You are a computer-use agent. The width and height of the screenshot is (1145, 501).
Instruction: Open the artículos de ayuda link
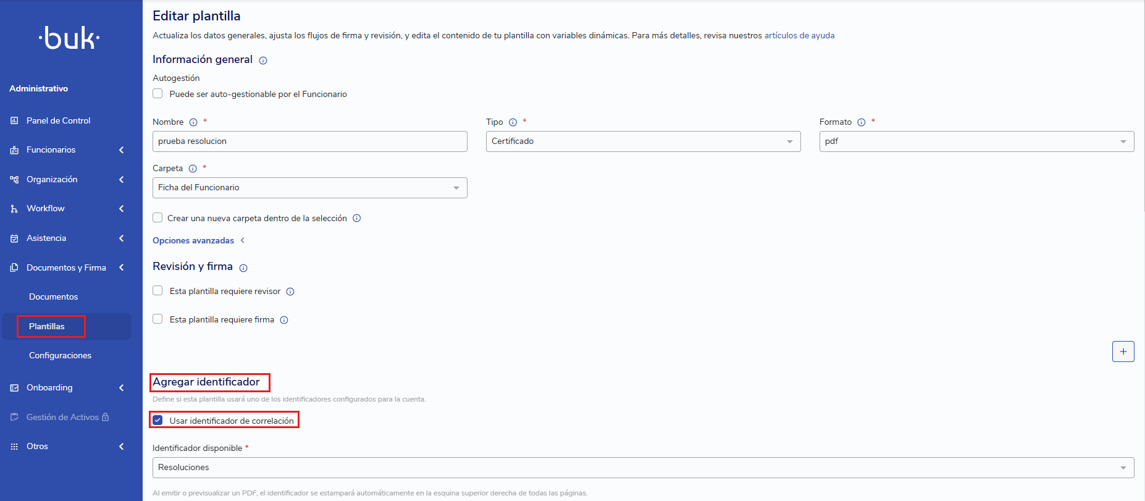799,36
